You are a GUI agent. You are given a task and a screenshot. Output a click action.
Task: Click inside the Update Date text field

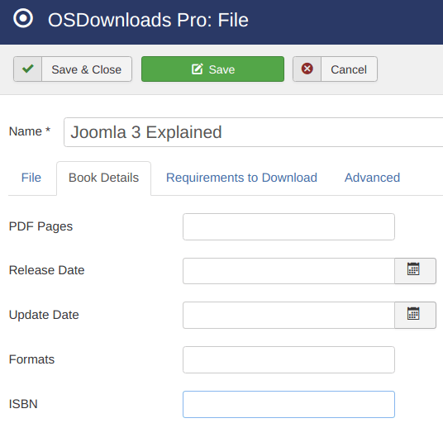tap(288, 315)
